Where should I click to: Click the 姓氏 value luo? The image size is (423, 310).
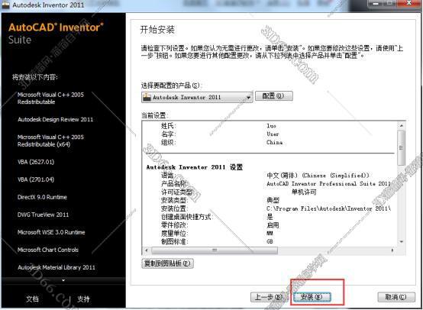[271, 126]
